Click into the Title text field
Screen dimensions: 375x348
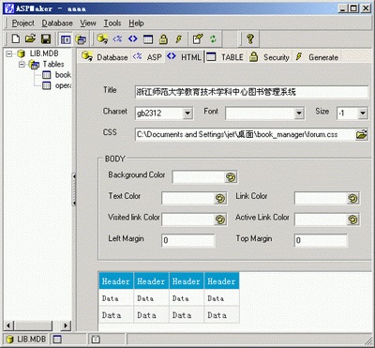pyautogui.click(x=252, y=92)
